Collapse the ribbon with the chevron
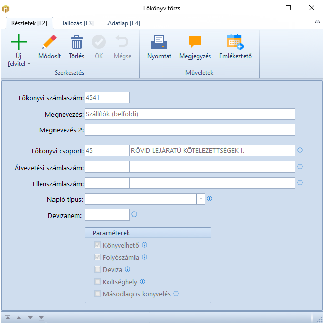This screenshot has height=324, width=324. (317, 23)
